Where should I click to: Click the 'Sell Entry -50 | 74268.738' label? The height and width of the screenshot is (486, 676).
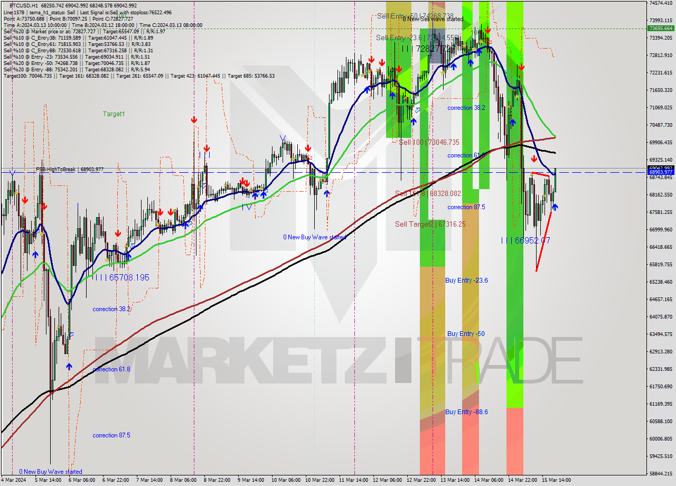click(x=415, y=16)
